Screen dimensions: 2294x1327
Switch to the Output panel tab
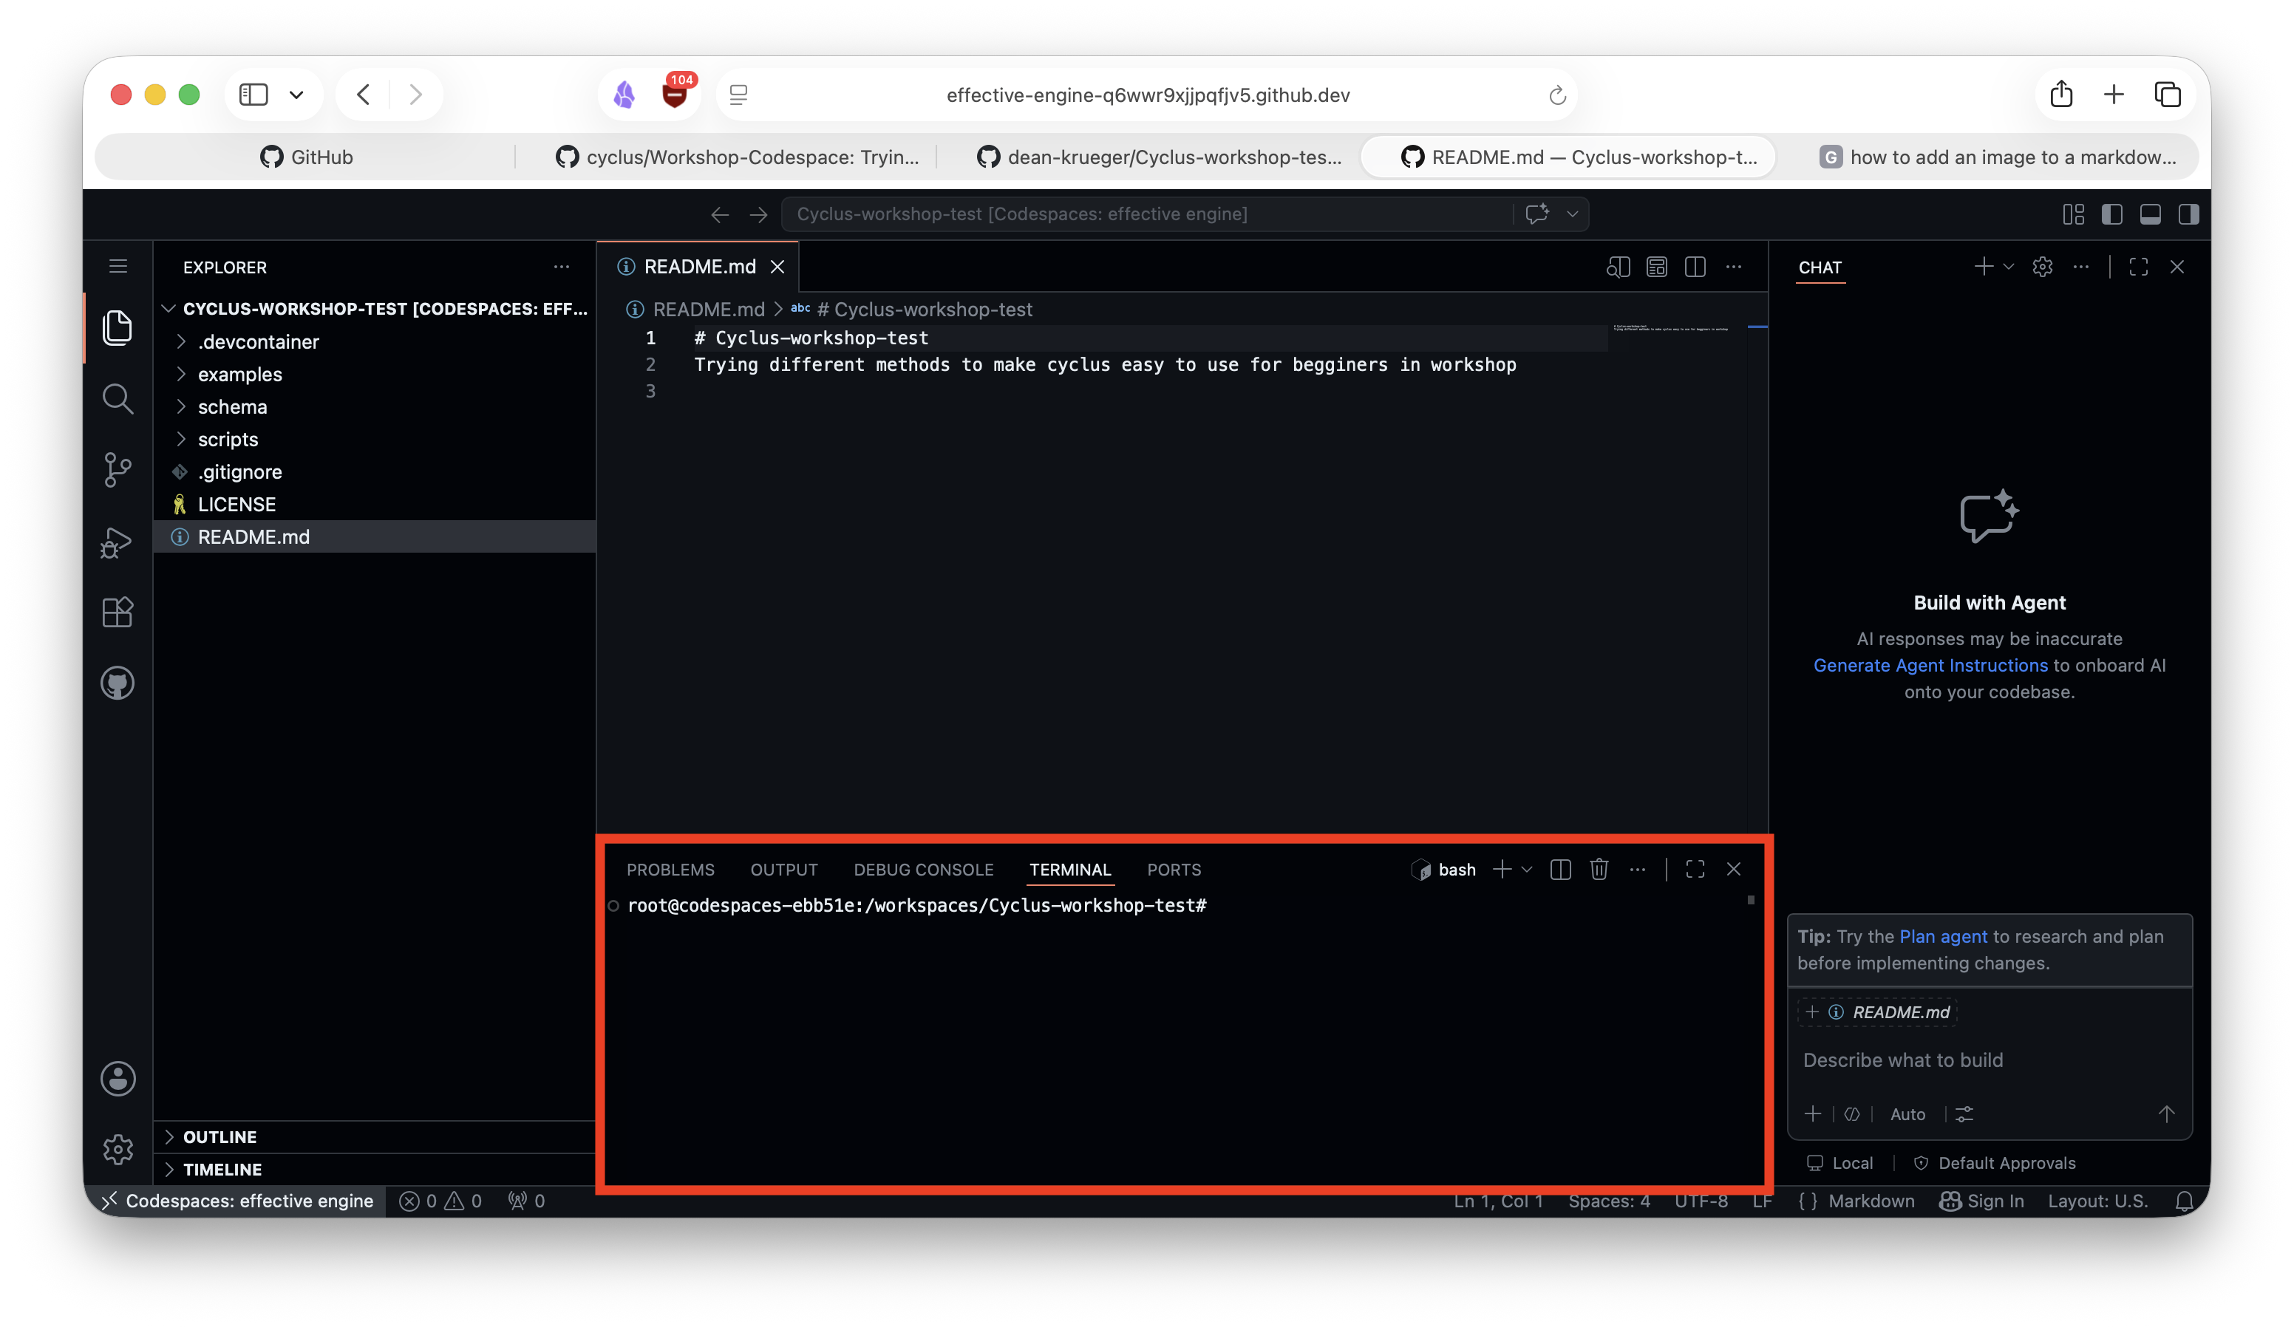click(x=784, y=869)
